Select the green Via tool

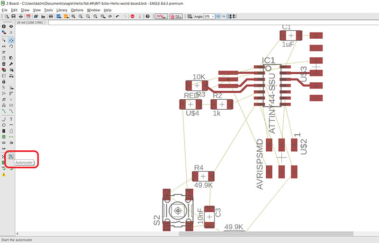coord(4,137)
